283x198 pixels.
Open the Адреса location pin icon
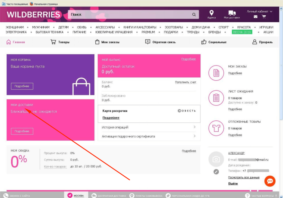211,13
